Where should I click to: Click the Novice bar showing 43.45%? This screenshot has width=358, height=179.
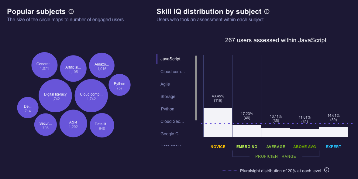218,123
